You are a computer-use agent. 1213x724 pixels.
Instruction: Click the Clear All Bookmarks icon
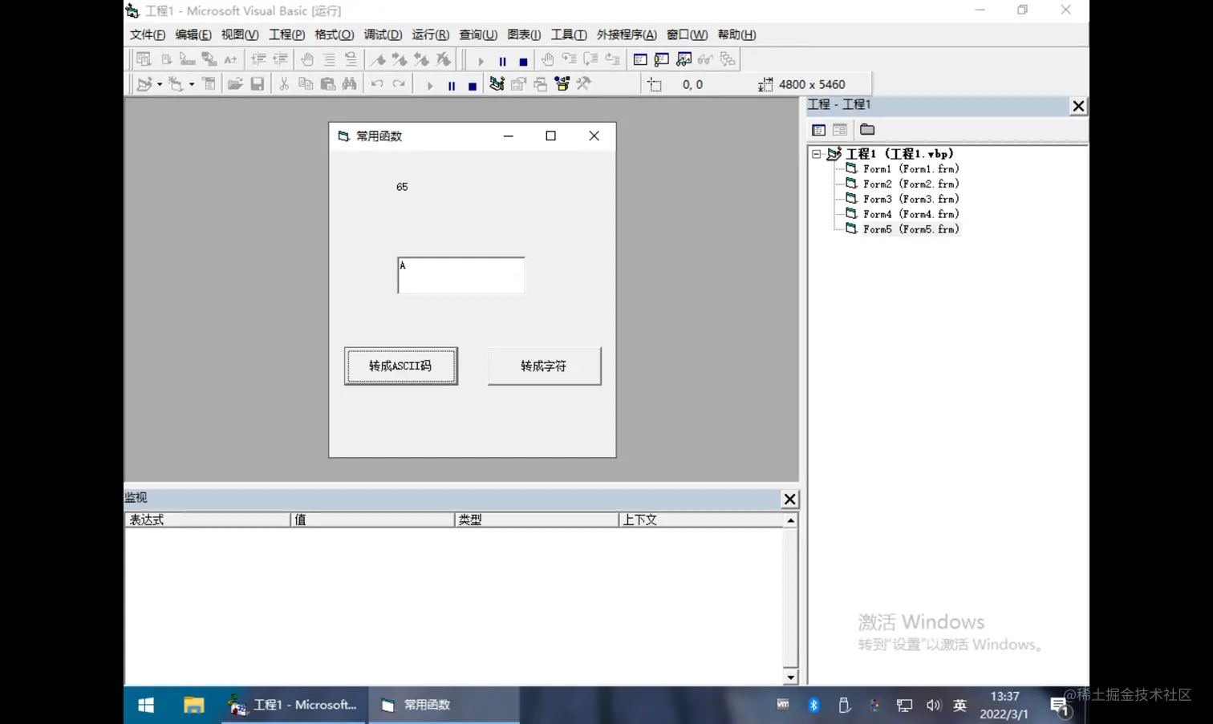443,59
